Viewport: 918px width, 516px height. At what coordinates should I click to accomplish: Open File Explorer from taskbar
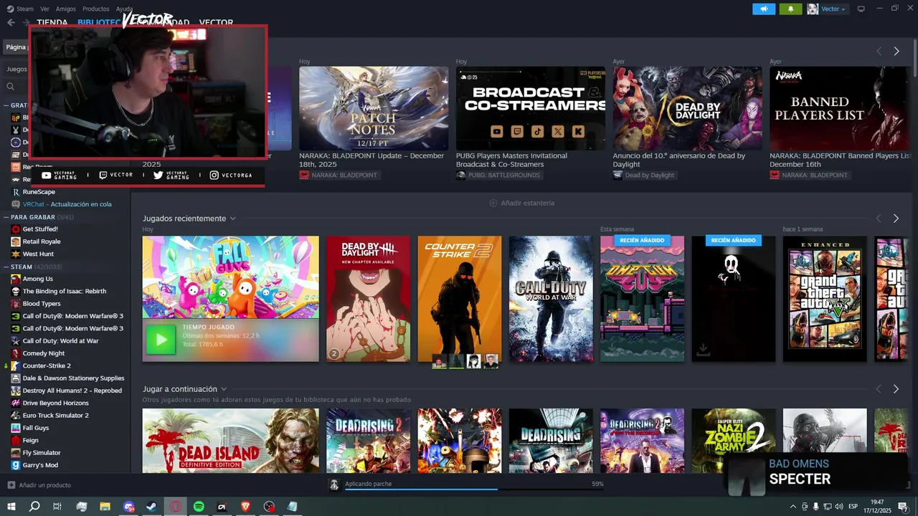pos(105,507)
